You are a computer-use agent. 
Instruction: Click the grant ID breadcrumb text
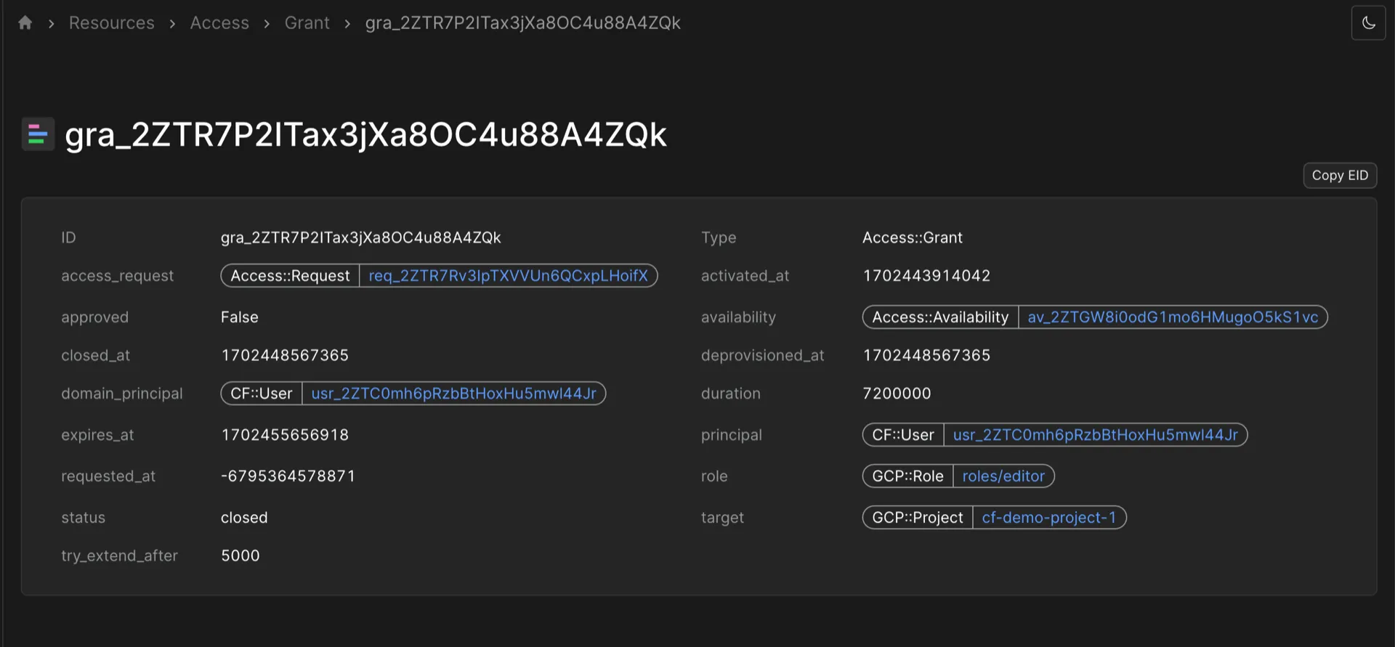[522, 23]
